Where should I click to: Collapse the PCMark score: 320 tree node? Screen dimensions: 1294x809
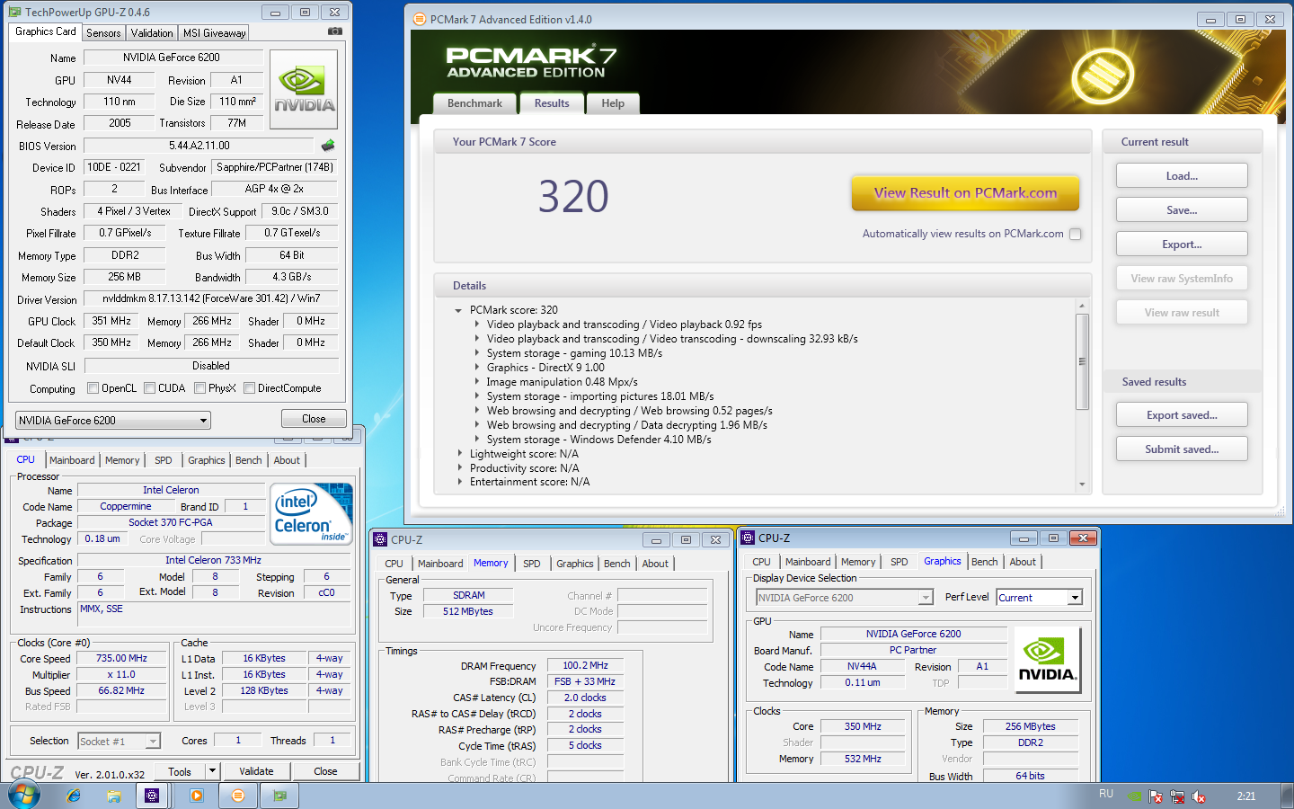pyautogui.click(x=458, y=310)
